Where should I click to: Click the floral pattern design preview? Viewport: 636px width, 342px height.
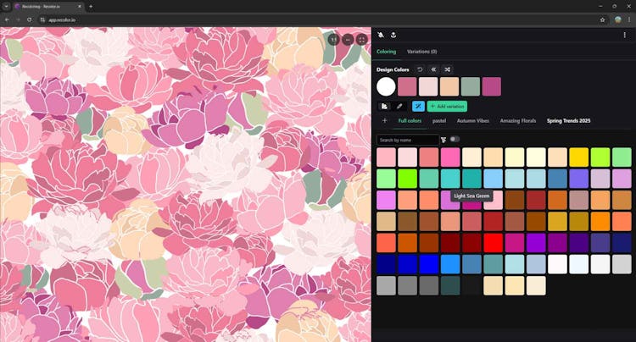tap(186, 185)
